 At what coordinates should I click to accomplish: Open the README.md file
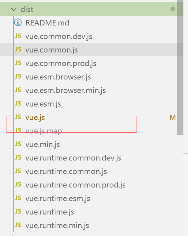tap(47, 23)
